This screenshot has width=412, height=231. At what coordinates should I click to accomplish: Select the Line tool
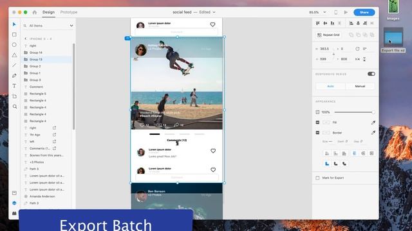14,65
